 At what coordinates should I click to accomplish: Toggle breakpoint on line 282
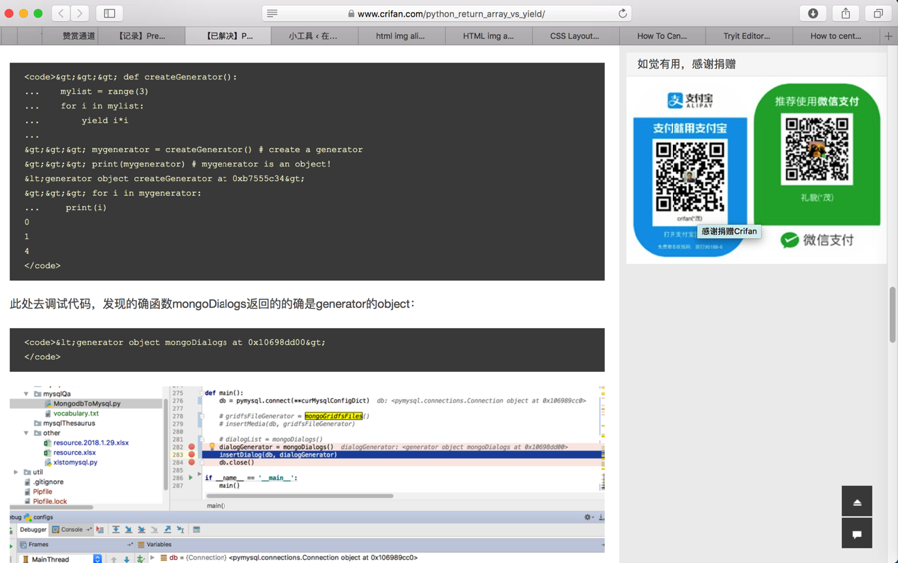point(192,447)
